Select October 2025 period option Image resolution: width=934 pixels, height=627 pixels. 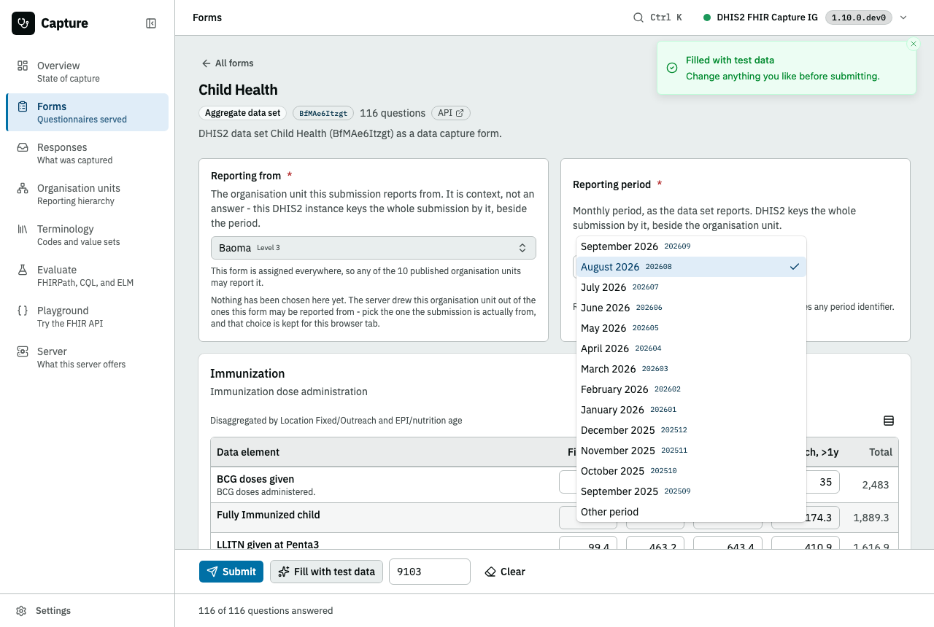click(691, 471)
